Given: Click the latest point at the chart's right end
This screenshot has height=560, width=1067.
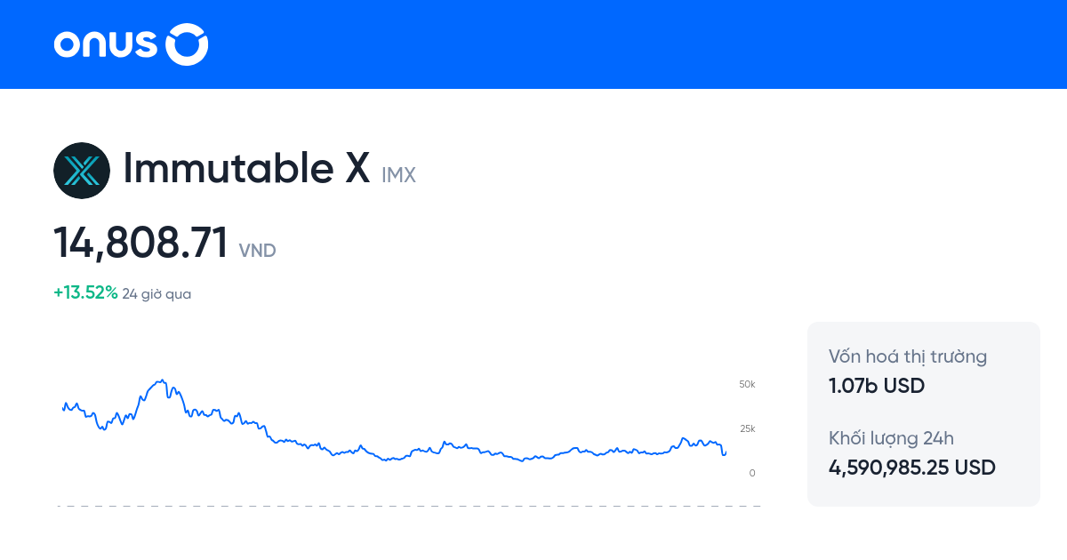Looking at the screenshot, I should 726,453.
